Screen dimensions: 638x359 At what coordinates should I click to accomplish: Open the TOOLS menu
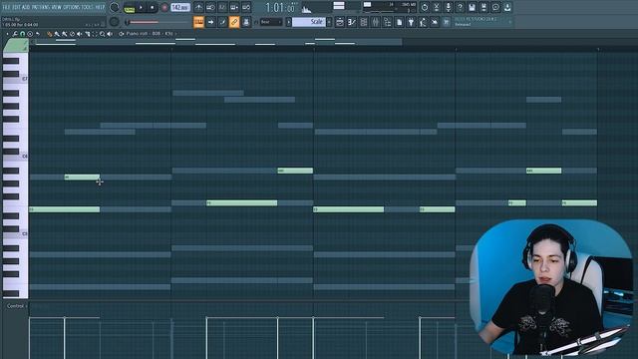coord(88,7)
